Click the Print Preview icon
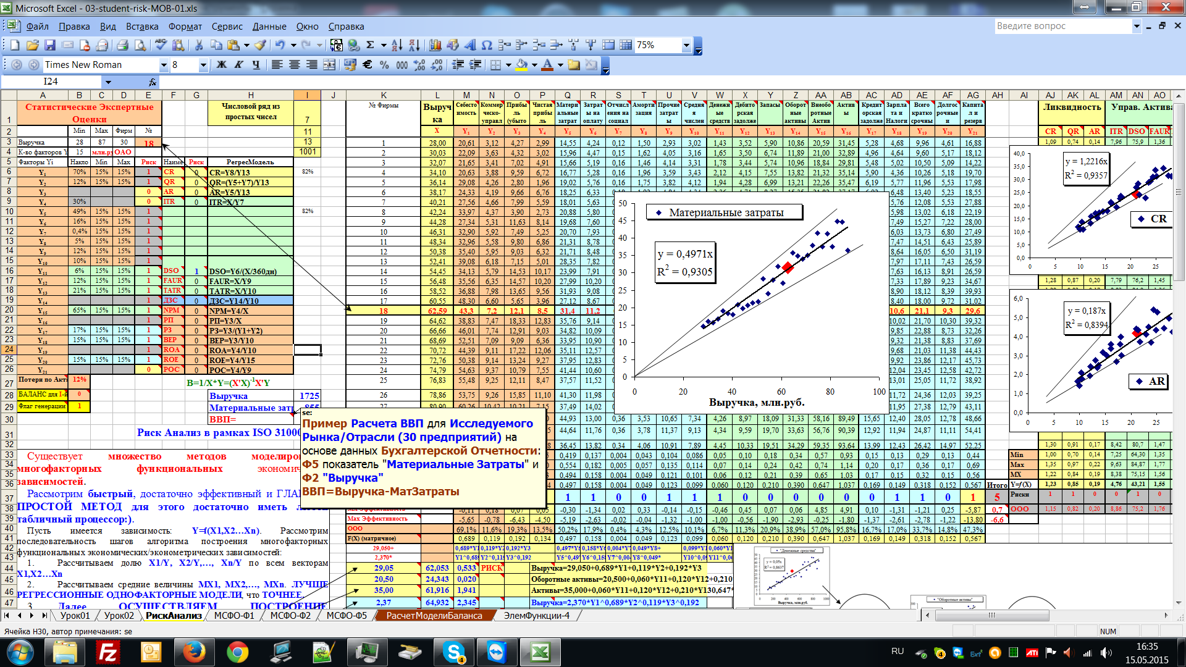1186x667 pixels. point(140,45)
